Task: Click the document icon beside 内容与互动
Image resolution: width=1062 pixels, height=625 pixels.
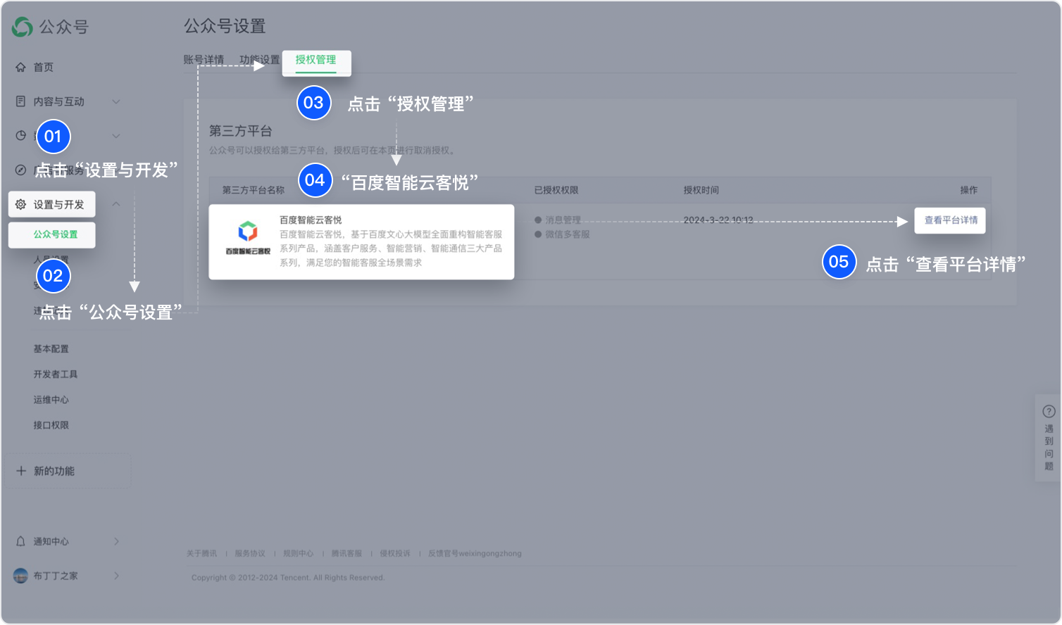Action: point(20,101)
